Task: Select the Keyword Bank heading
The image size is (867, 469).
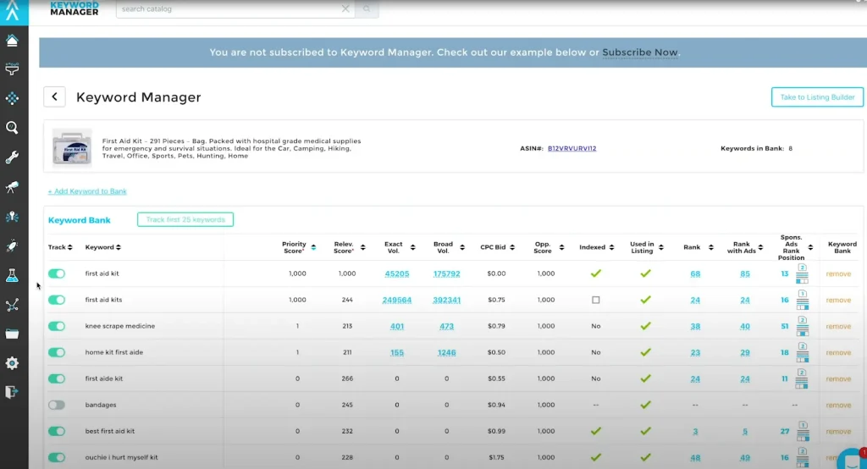Action: click(79, 220)
